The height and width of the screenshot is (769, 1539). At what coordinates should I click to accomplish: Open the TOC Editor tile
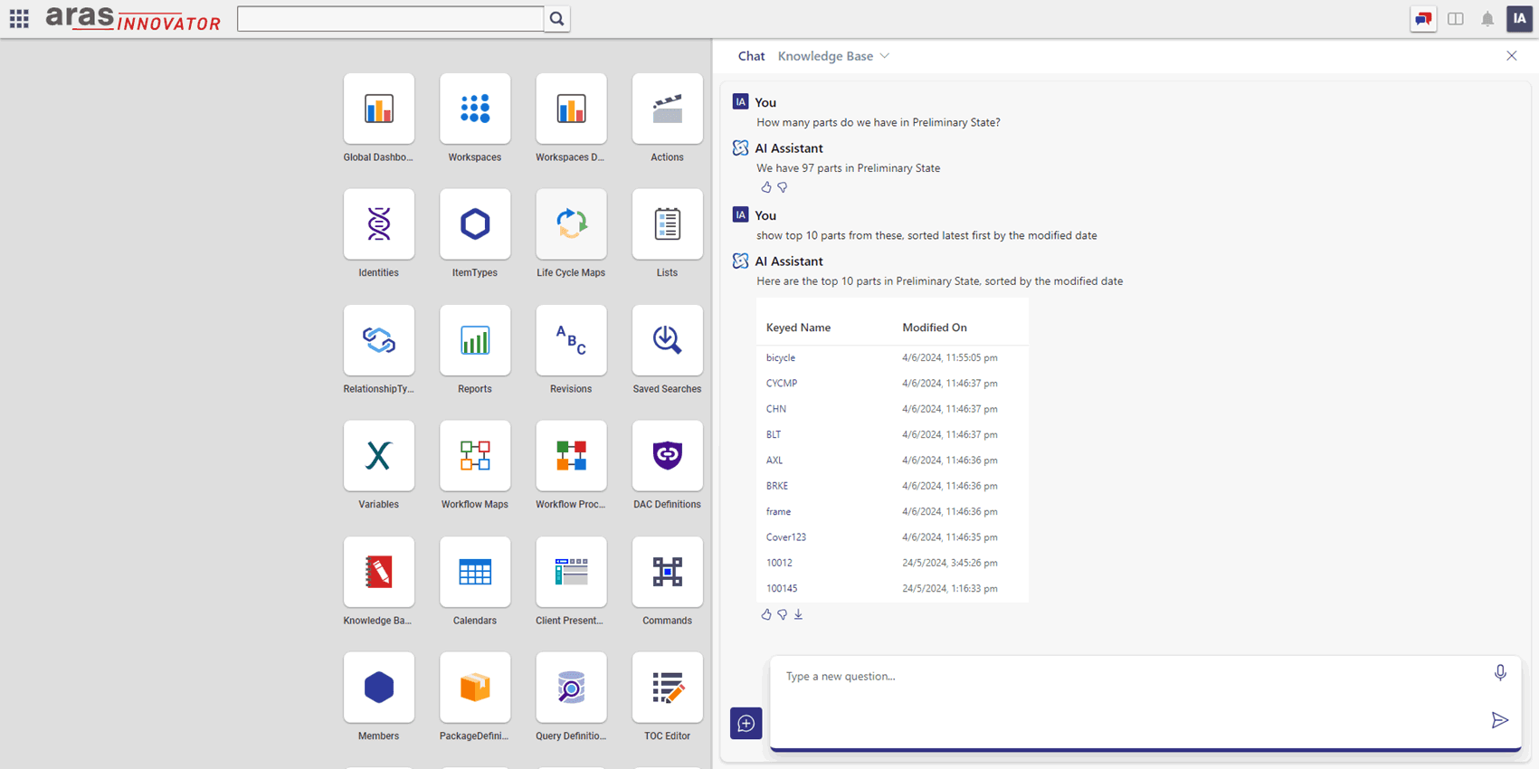(x=667, y=687)
